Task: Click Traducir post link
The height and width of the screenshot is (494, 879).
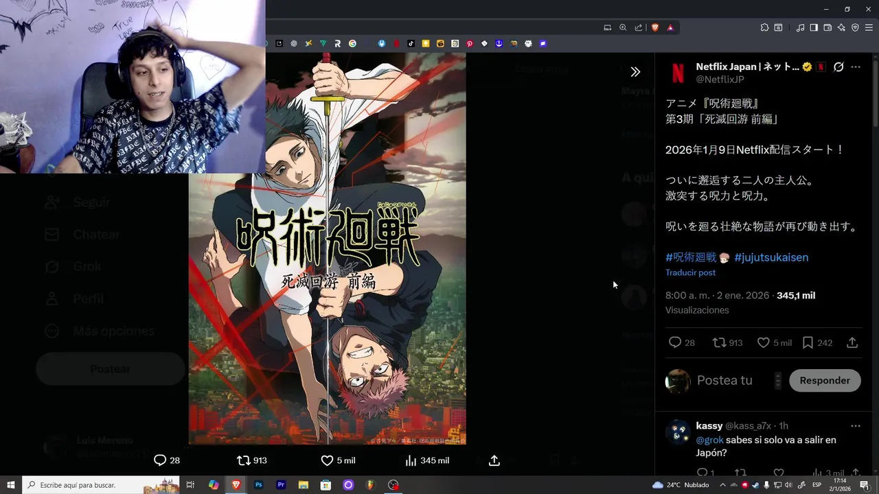Action: point(690,272)
